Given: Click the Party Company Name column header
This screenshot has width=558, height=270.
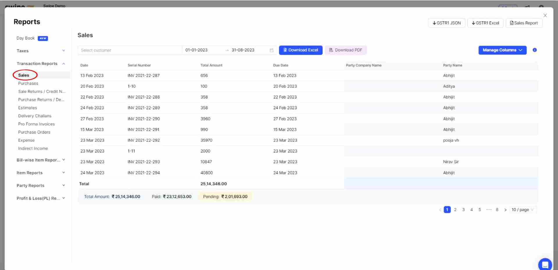Looking at the screenshot, I should (364, 65).
